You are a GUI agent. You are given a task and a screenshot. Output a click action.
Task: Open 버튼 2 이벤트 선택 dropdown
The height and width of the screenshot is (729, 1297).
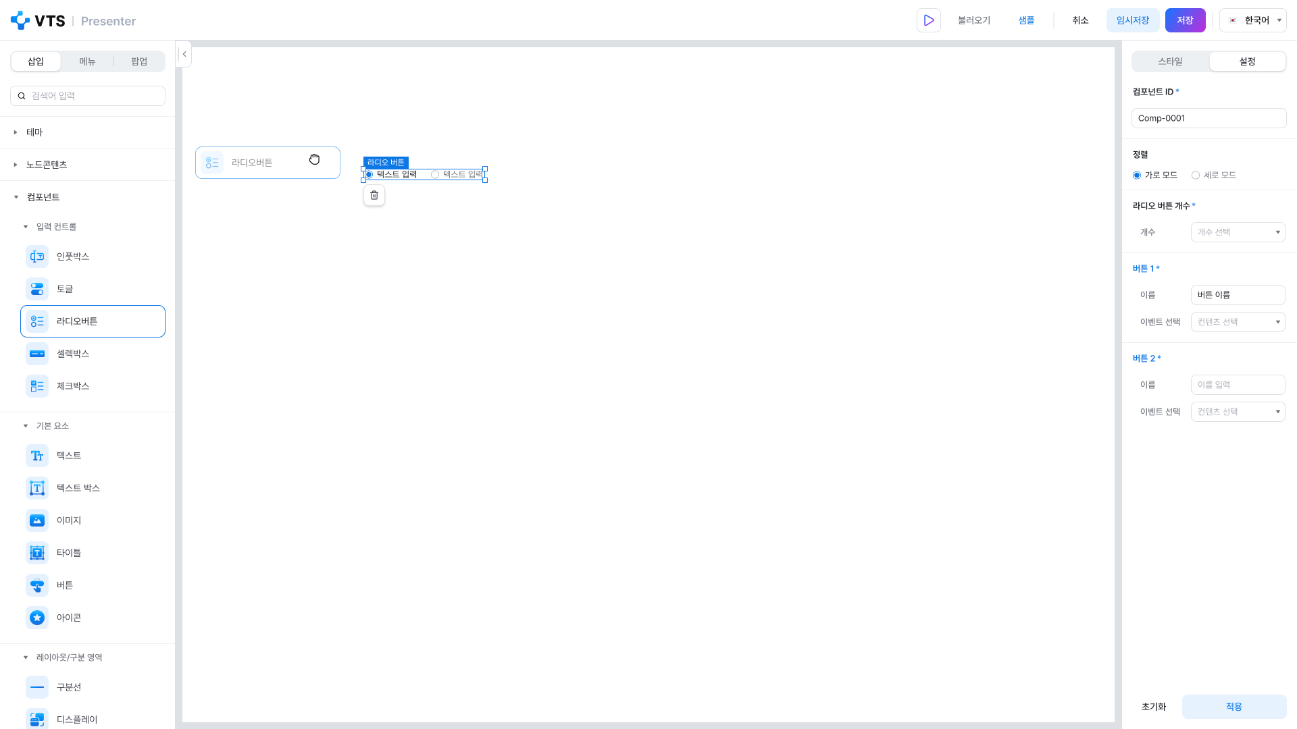(x=1238, y=412)
